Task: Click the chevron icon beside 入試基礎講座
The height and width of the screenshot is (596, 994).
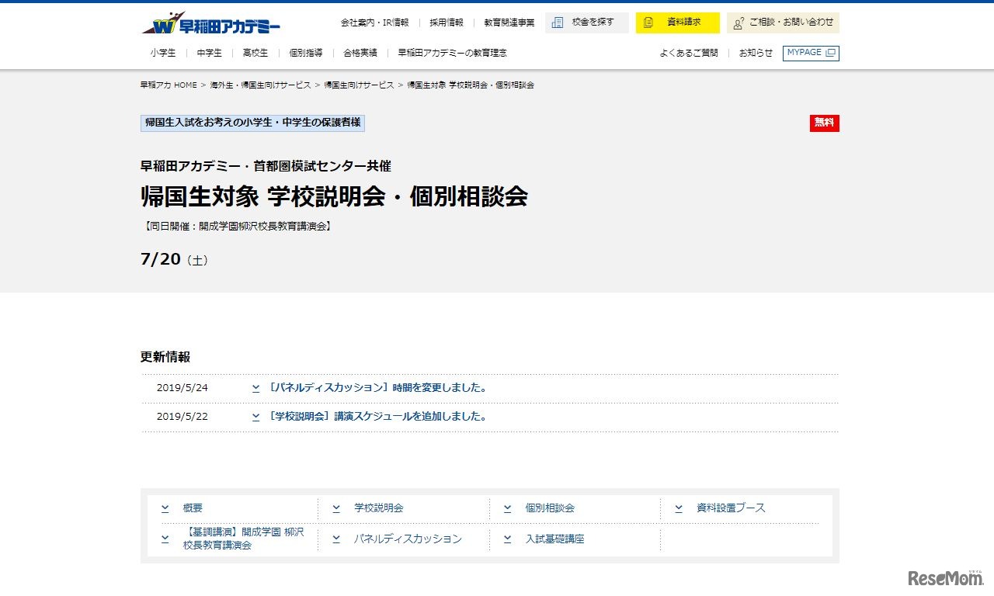Action: [507, 539]
